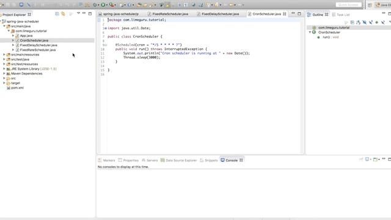The width and height of the screenshot is (391, 220).
Task: Click '@Scheduled(cron' annotation line in editor
Action: tap(148, 45)
